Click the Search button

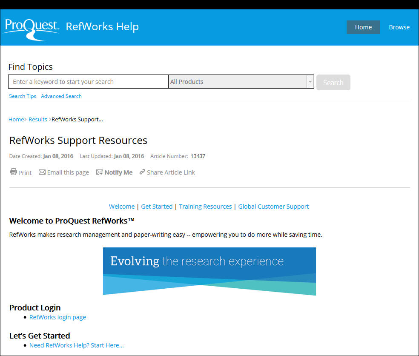tap(333, 82)
